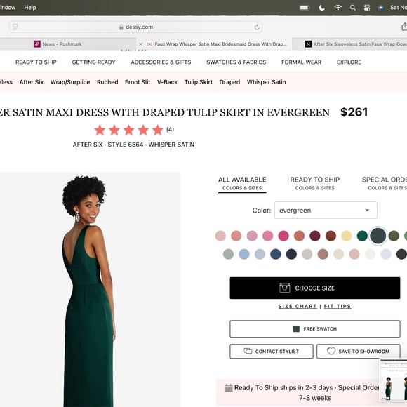Open Wi-Fi status menu

338,8
